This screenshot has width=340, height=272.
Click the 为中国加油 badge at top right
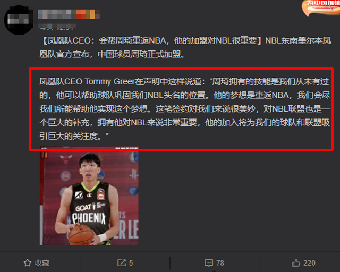pos(321,7)
